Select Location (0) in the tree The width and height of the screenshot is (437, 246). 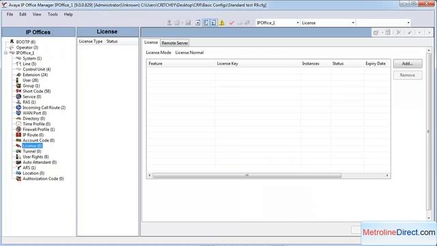pos(33,173)
